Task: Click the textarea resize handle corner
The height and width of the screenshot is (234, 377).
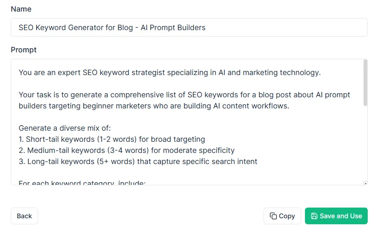Action: (x=365, y=183)
